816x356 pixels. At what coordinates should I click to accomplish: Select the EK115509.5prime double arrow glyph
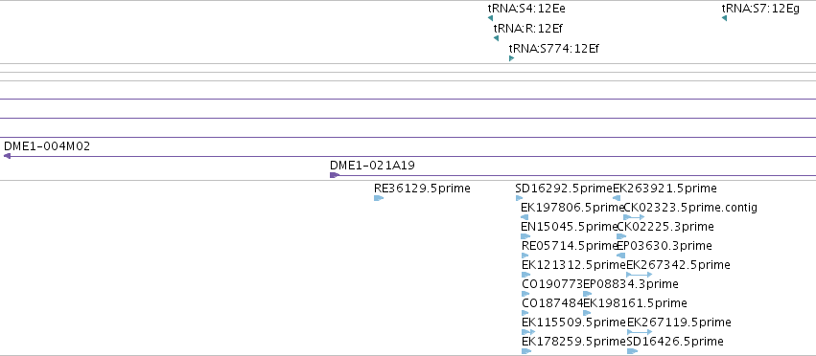pos(528,331)
